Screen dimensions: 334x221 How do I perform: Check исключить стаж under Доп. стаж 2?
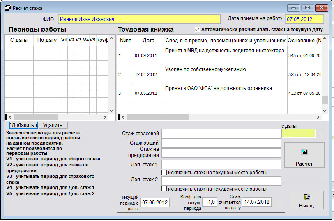(164, 189)
